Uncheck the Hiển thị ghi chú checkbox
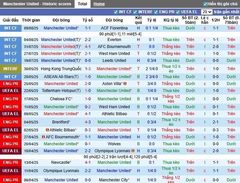This screenshot has height=183, width=240. tap(205, 4)
